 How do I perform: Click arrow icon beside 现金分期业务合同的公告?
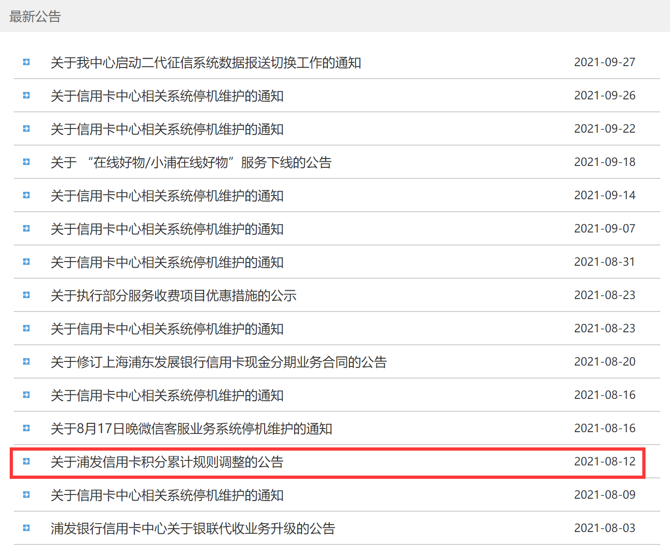click(x=26, y=361)
